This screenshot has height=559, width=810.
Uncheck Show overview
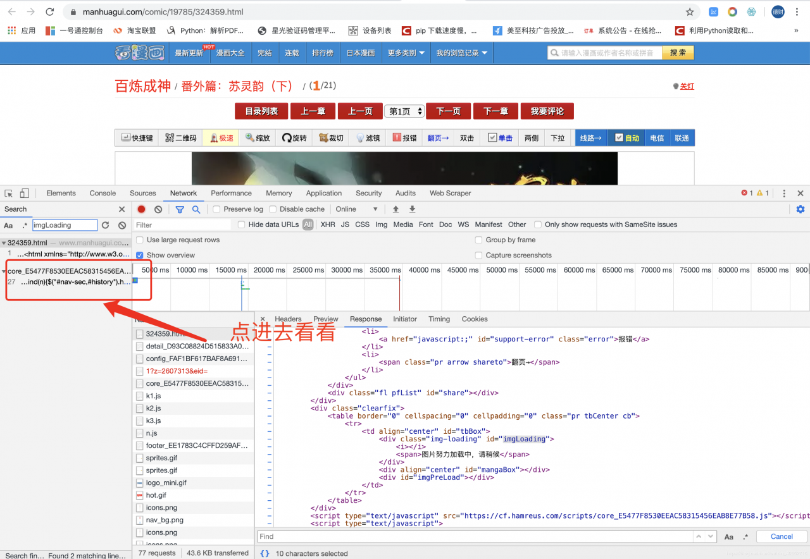(x=140, y=255)
